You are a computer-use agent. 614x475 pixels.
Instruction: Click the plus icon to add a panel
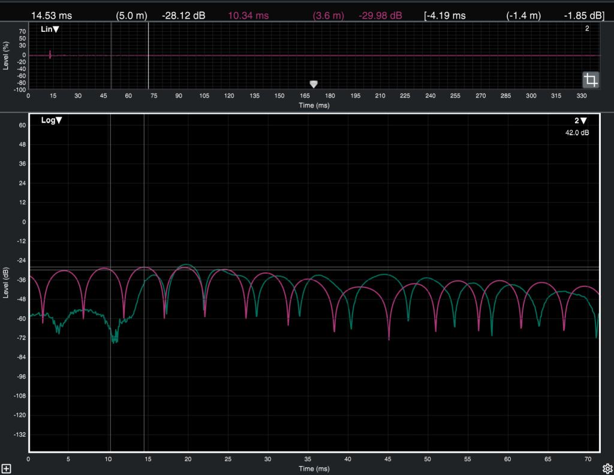[x=6, y=468]
